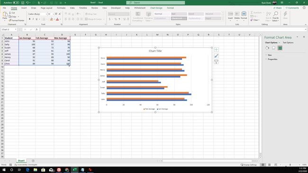Click the Paste clipboard icon
308x173 pixels.
pyautogui.click(x=5, y=14)
